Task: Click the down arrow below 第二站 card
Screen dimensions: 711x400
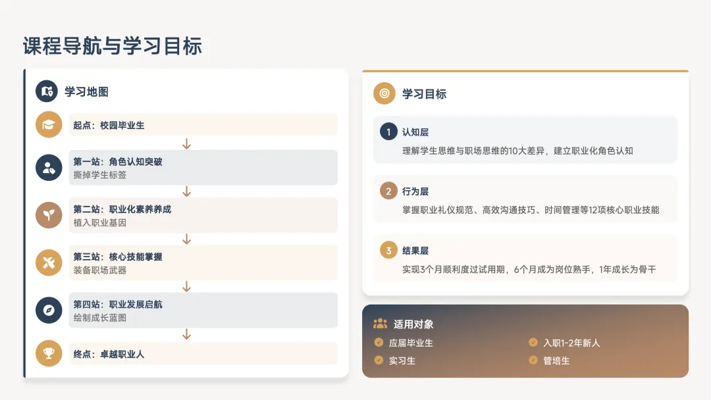Action: (186, 239)
